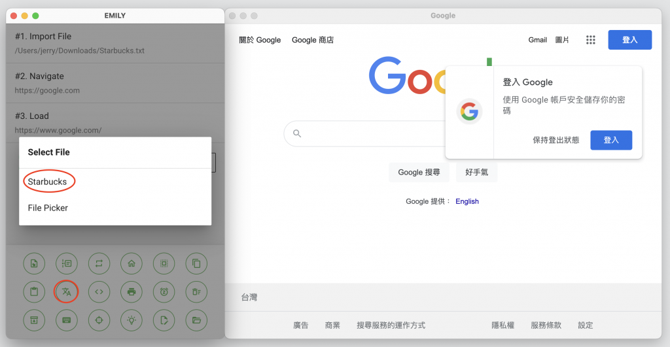Image resolution: width=670 pixels, height=347 pixels.
Task: Click the snooze alarm clock icon in EMILY
Action: (164, 292)
